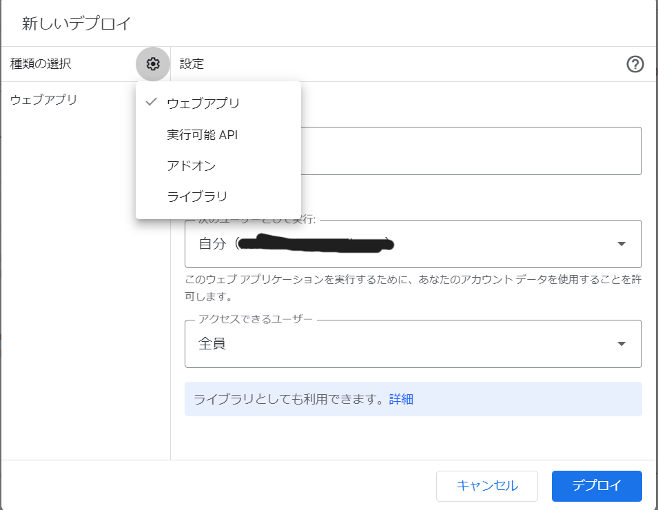Click the 詳細 link in library notice
658x510 pixels.
pos(401,399)
